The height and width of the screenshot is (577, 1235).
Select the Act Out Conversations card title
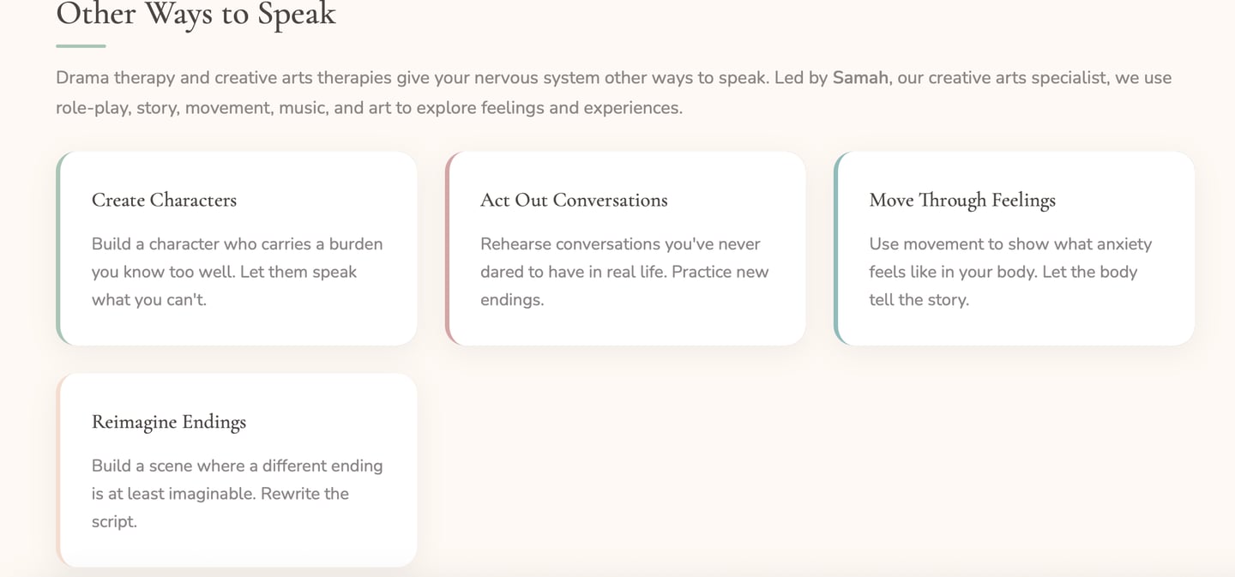point(573,200)
